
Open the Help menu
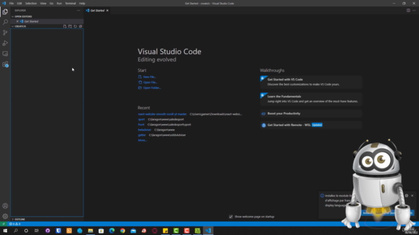(x=82, y=3)
